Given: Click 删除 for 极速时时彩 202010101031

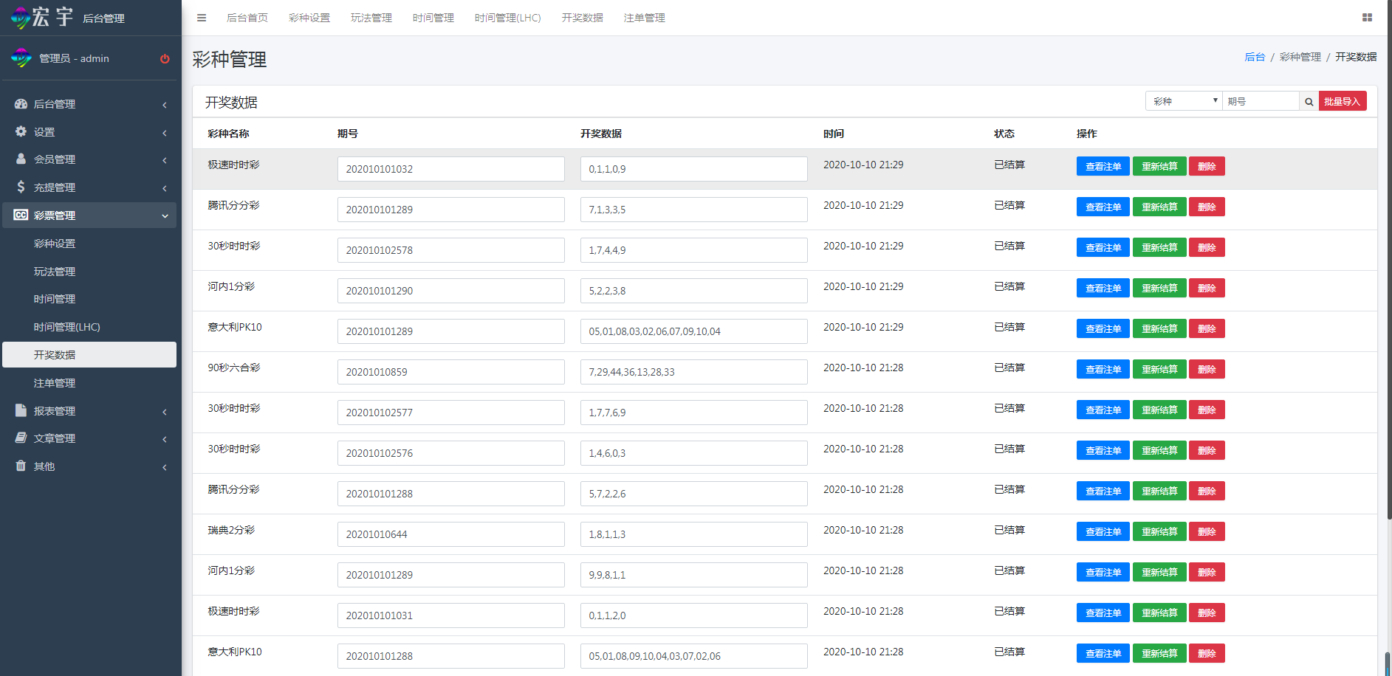Looking at the screenshot, I should [1207, 613].
